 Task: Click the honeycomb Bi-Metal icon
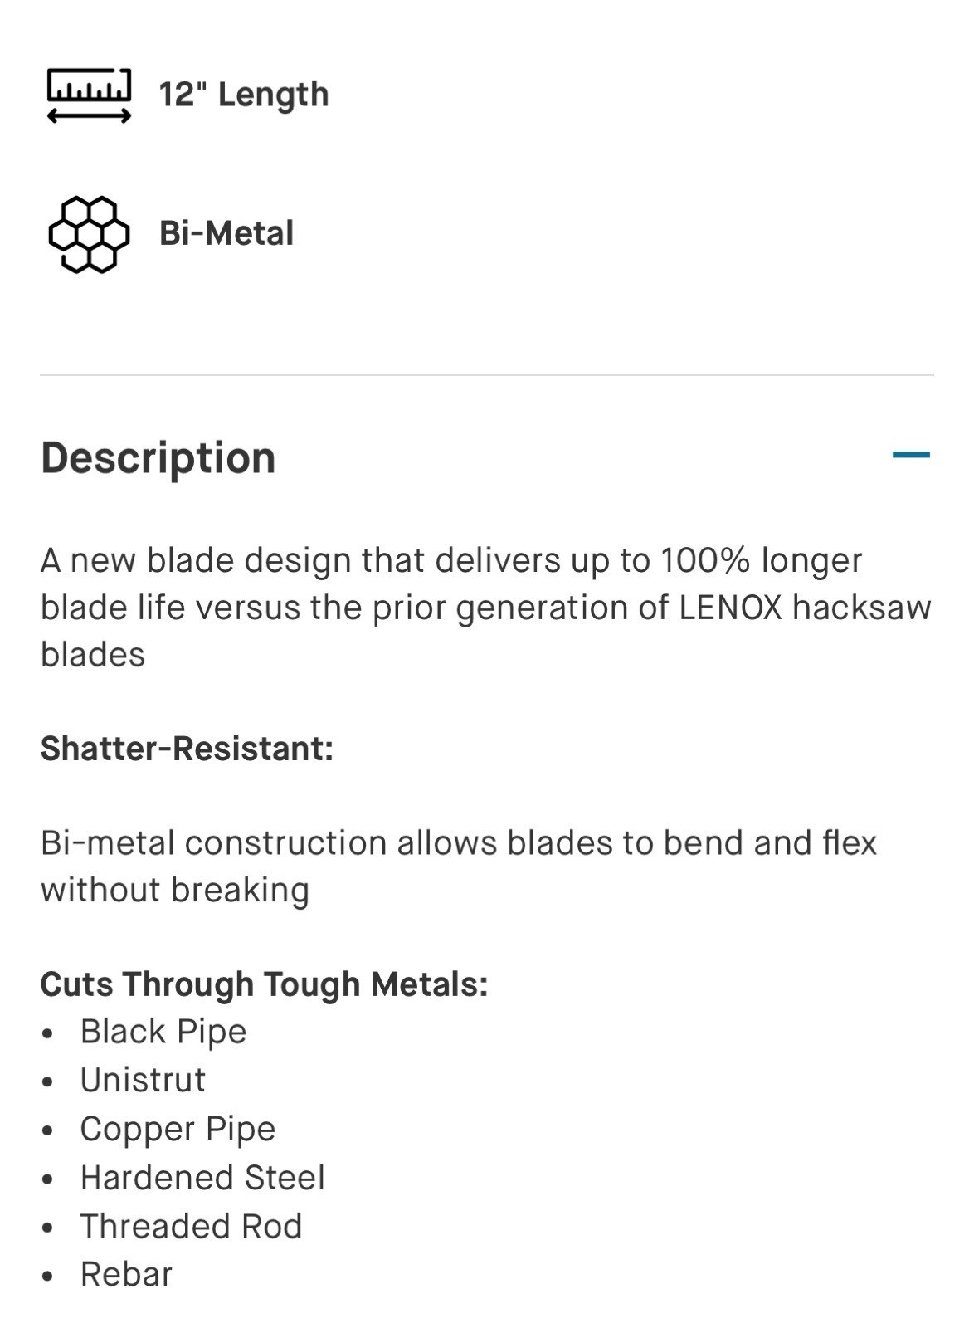tap(89, 234)
